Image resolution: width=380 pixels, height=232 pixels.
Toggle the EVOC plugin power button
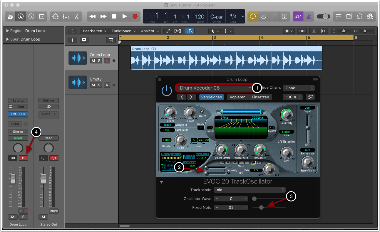(167, 91)
